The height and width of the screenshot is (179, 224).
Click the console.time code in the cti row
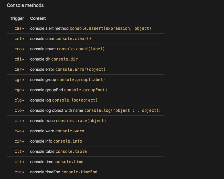coord(69,162)
